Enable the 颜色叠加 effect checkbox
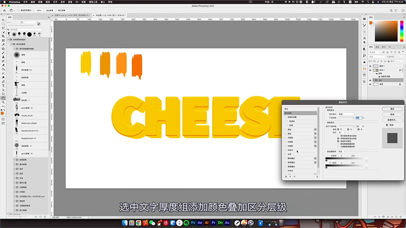Image resolution: width=406 pixels, height=228 pixels. [286, 159]
